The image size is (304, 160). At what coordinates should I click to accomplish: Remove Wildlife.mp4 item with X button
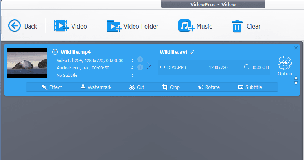296,47
